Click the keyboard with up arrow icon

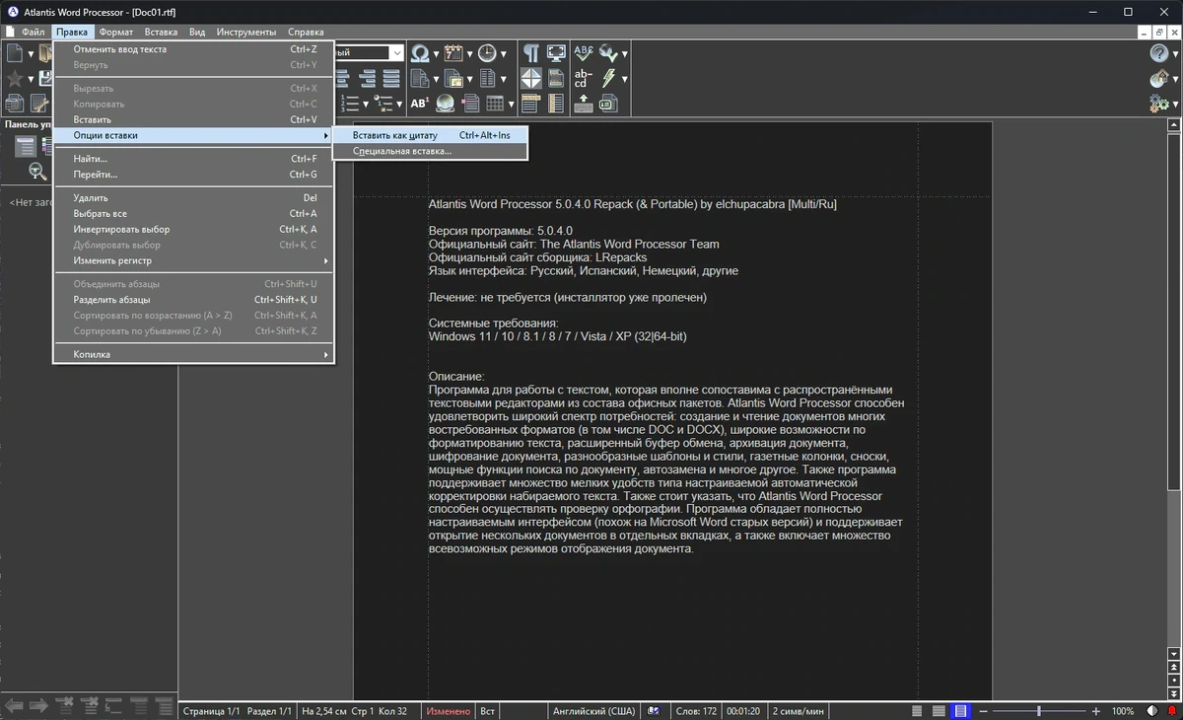coord(584,102)
